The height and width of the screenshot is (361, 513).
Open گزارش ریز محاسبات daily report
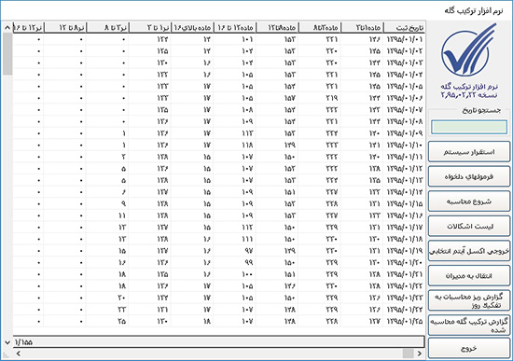[469, 300]
